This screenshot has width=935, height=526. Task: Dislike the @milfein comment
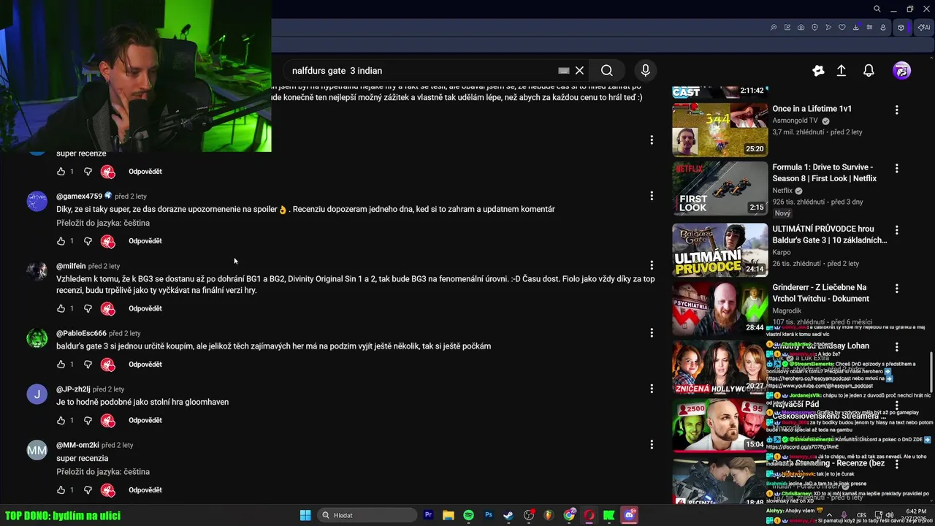click(88, 308)
